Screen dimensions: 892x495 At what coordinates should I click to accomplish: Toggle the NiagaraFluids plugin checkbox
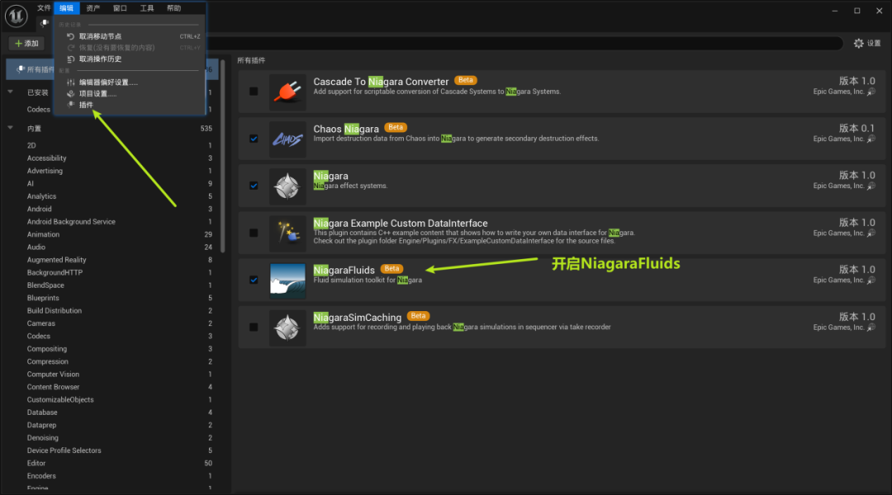254,280
